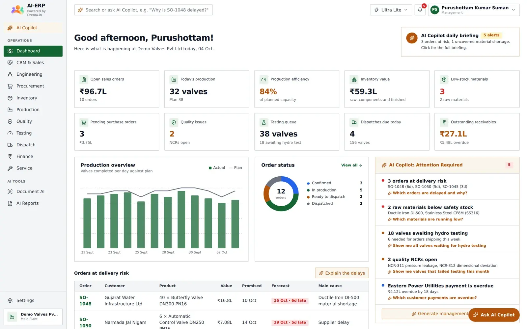Click the Actual green legend swatch
This screenshot has width=527, height=329.
(210, 168)
